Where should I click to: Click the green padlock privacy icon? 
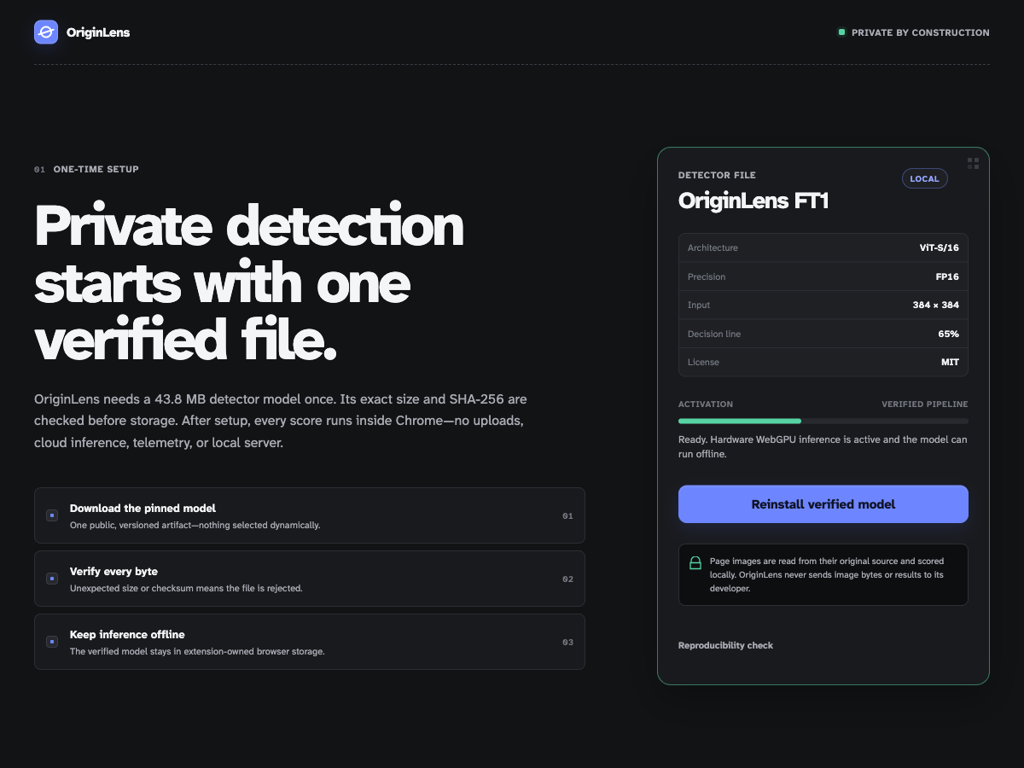tap(695, 563)
